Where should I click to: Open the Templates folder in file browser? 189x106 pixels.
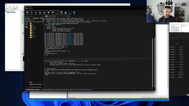[33, 36]
